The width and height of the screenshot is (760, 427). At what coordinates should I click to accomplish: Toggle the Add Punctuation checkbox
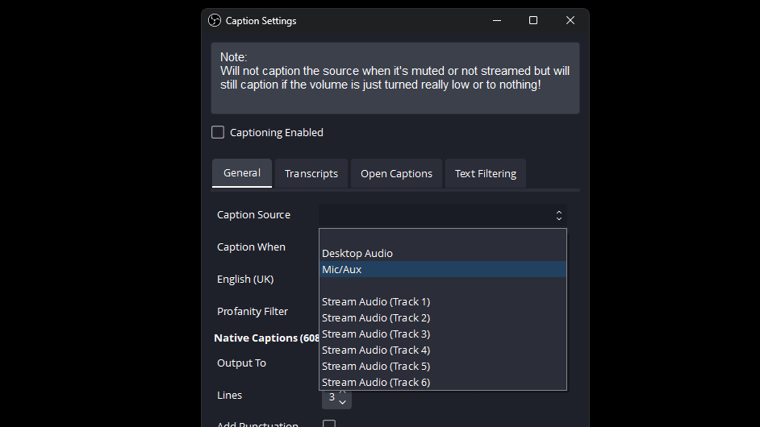(x=329, y=424)
